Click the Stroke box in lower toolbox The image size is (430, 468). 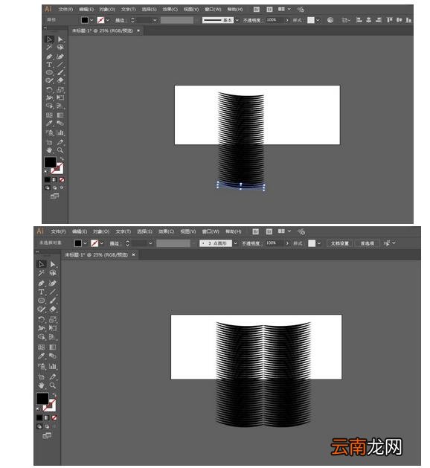(50, 405)
